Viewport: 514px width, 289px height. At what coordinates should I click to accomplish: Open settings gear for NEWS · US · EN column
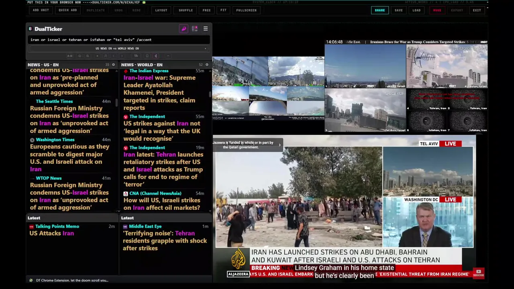point(113,65)
